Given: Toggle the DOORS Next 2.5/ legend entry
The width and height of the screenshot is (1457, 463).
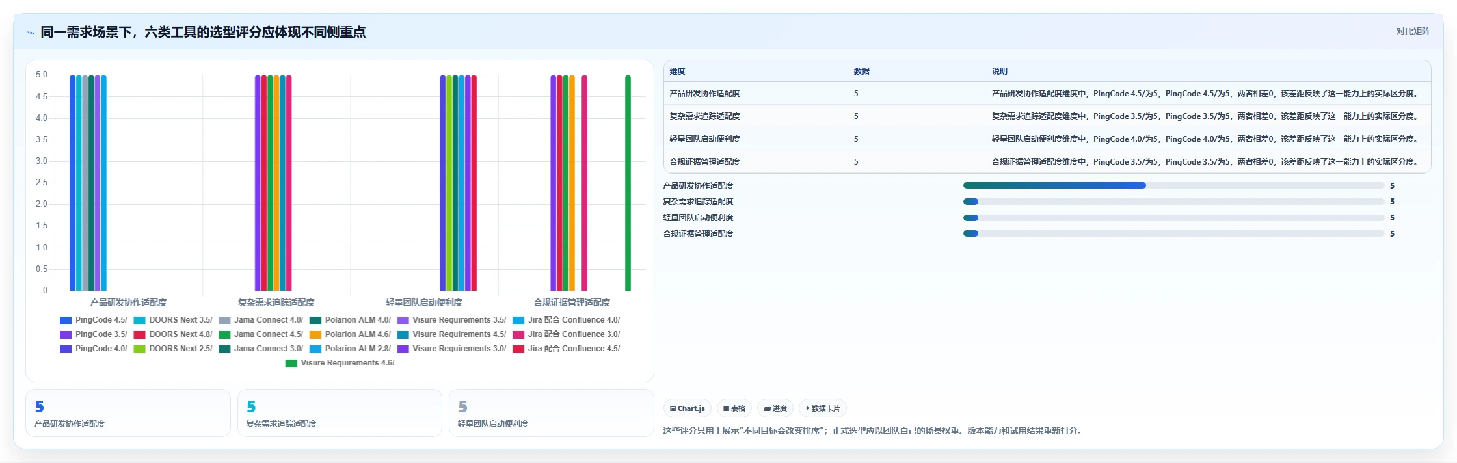Looking at the screenshot, I should tap(173, 349).
